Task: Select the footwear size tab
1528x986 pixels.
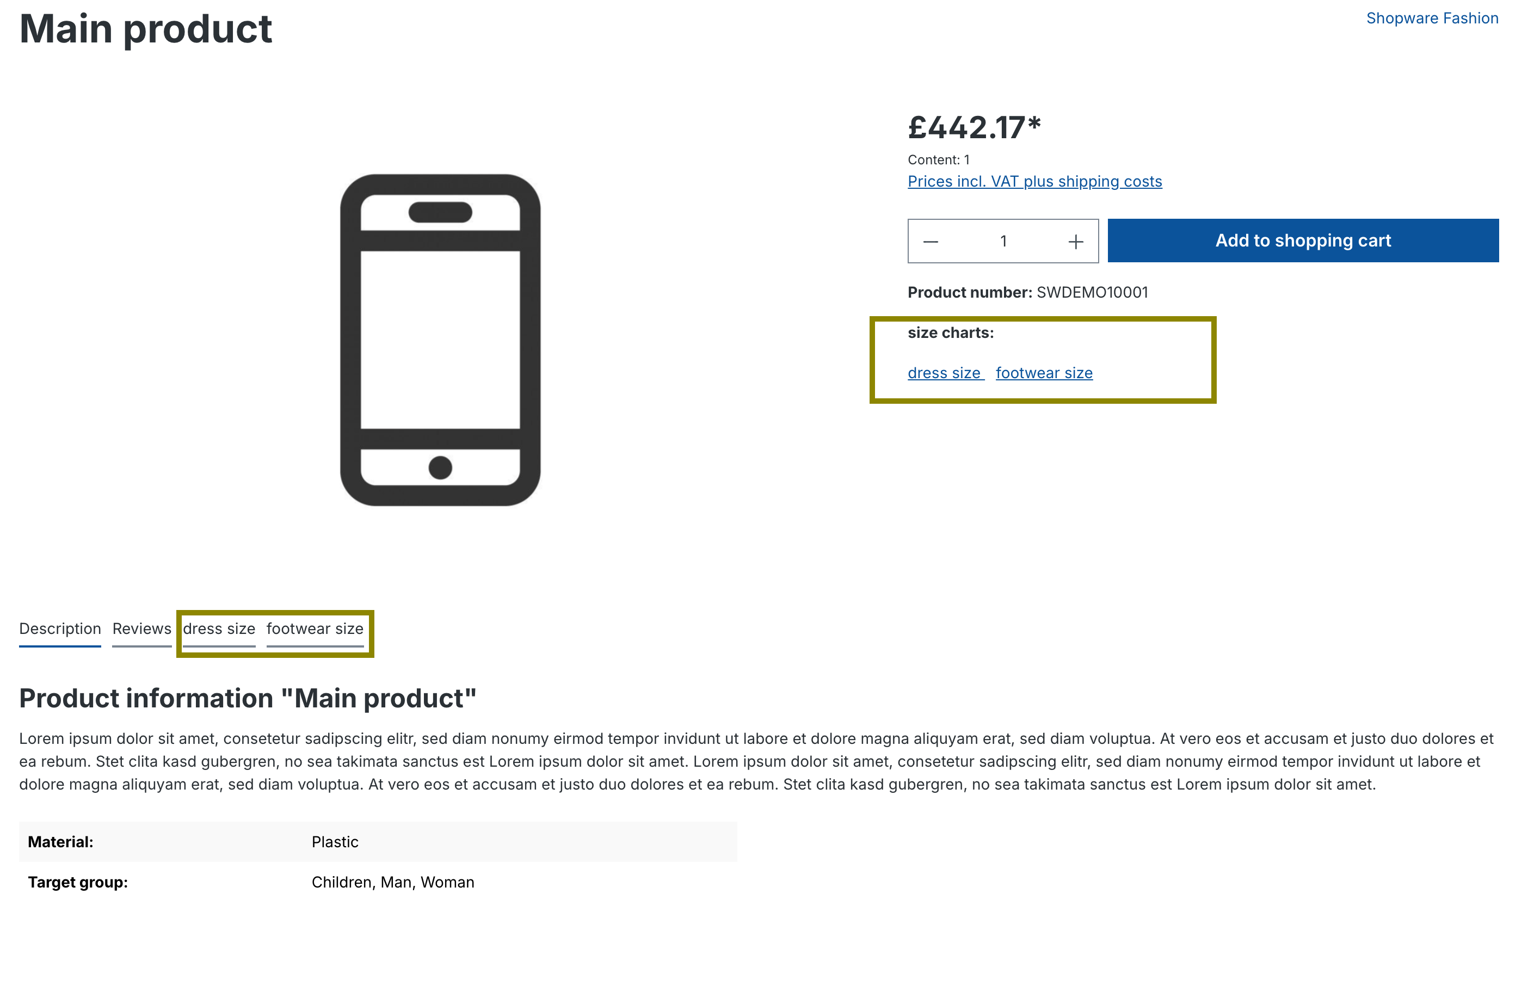Action: click(x=315, y=628)
